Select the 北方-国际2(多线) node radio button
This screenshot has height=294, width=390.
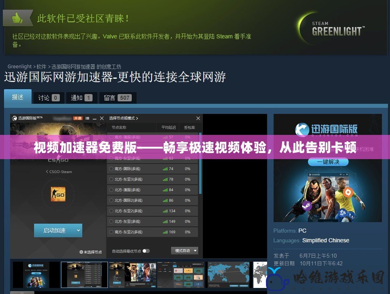(111, 200)
